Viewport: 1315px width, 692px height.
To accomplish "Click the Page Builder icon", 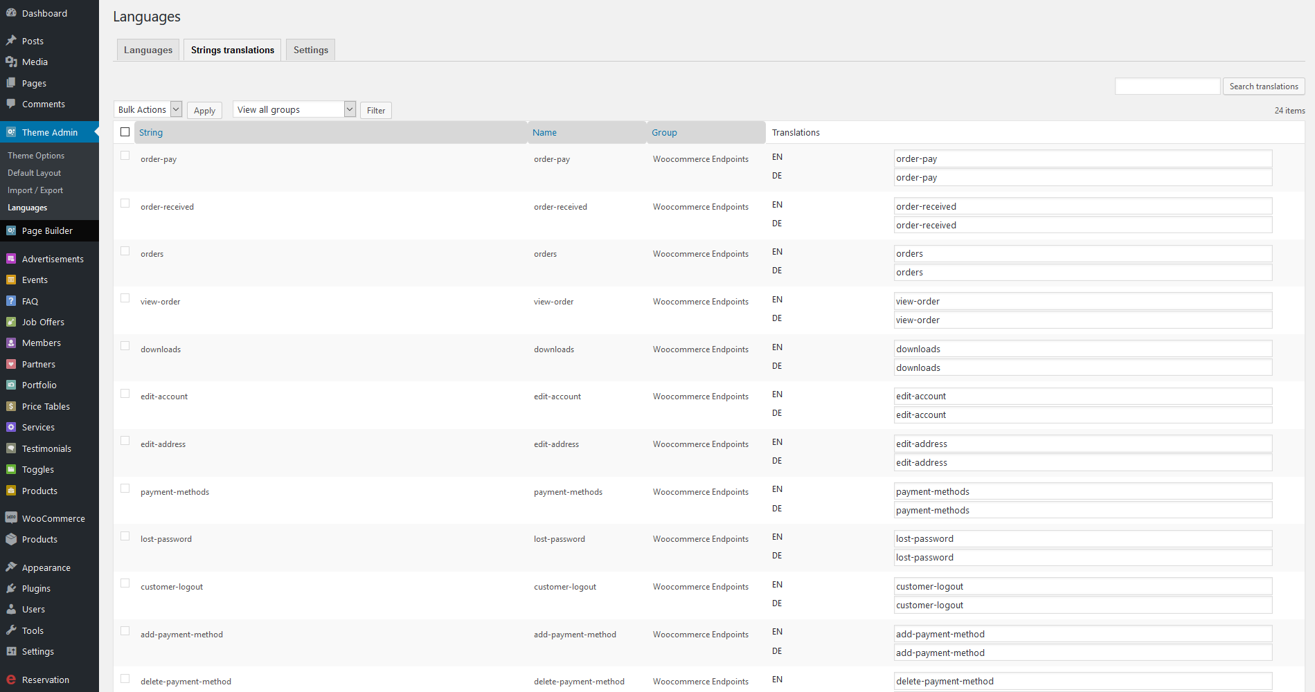I will tap(11, 230).
